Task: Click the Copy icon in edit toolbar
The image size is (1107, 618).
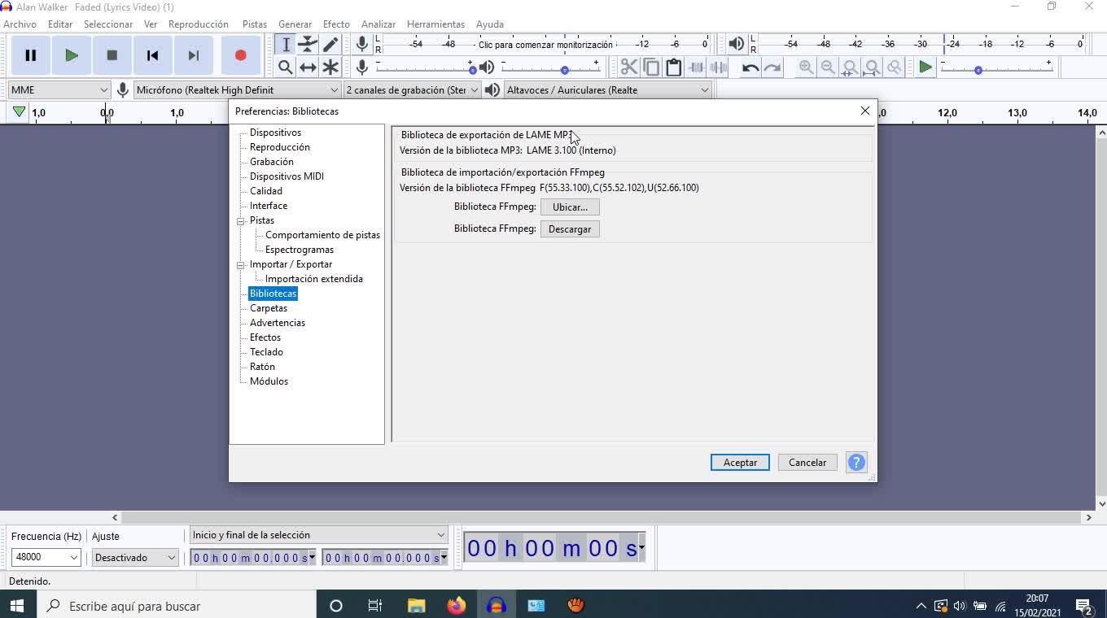Action: 651,67
